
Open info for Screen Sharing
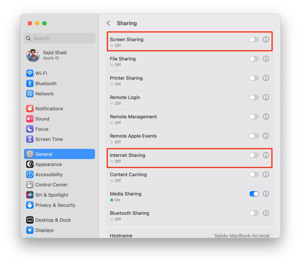click(266, 39)
